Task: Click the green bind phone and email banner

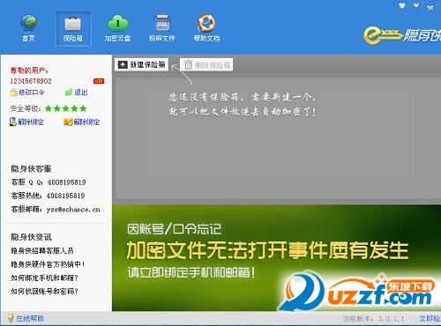Action: [x=276, y=258]
